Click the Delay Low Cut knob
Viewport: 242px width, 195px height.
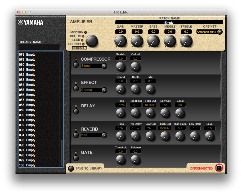165,113
